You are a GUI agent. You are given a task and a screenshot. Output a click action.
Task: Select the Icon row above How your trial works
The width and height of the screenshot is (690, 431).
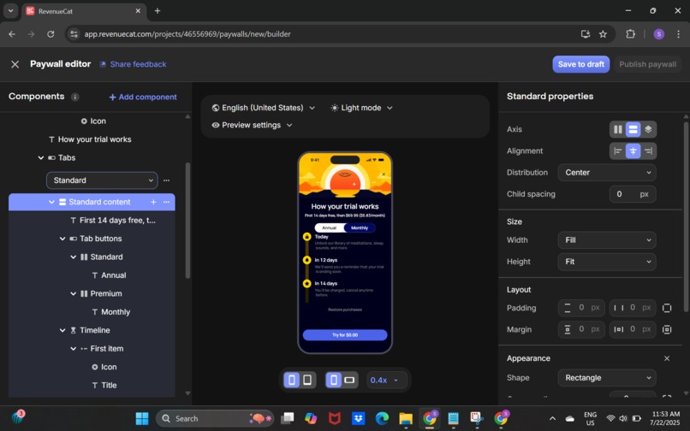[93, 121]
